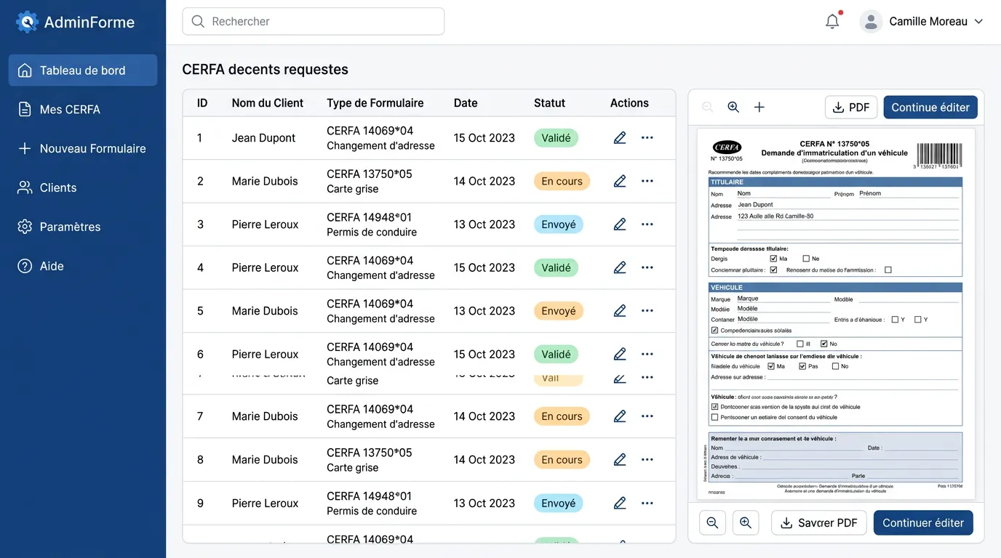Zoom out using the bottom preview button
Screen dimensions: 1001x558
point(712,523)
